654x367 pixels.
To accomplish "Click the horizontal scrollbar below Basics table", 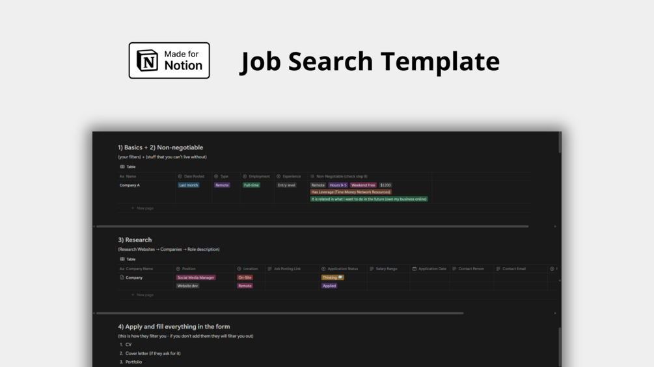I will tap(312, 226).
